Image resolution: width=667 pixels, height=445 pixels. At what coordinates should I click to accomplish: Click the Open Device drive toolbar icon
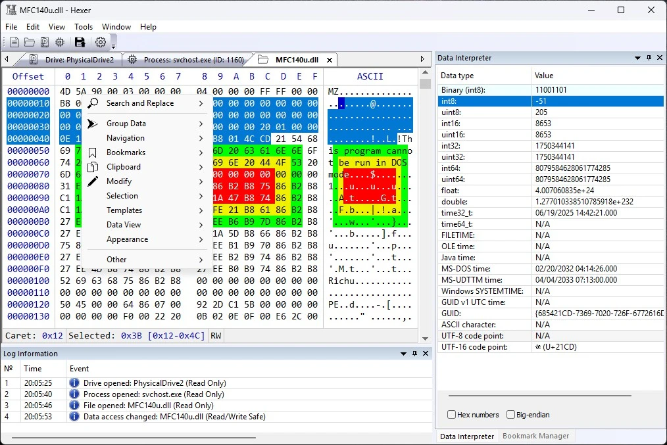pyautogui.click(x=45, y=42)
